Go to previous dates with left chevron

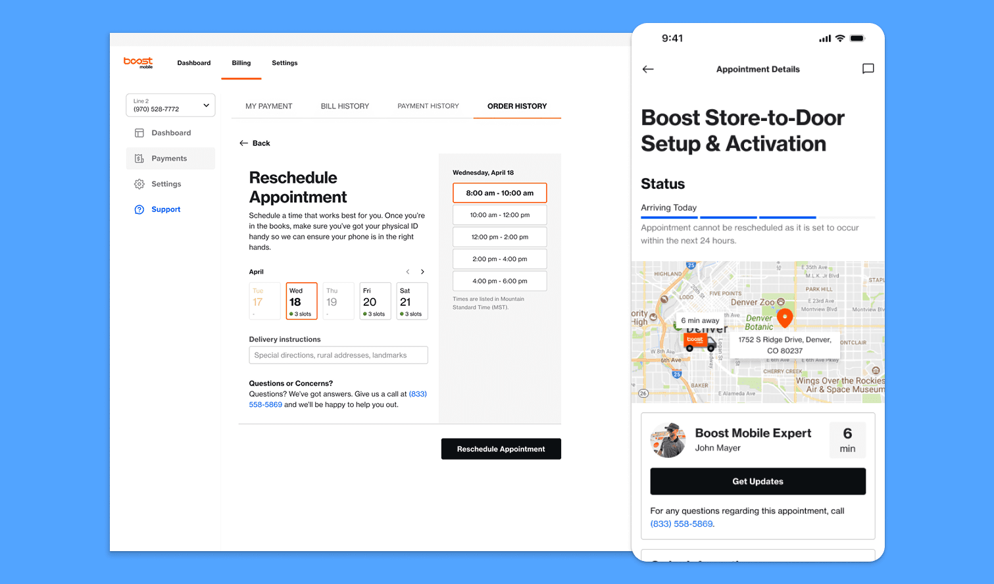pos(408,272)
